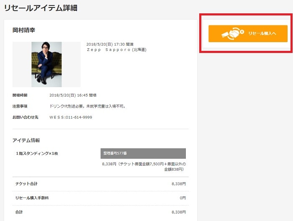This screenshot has width=293, height=221.
Task: Click the リセールアイテム詳細 page heading
Action: (x=41, y=8)
